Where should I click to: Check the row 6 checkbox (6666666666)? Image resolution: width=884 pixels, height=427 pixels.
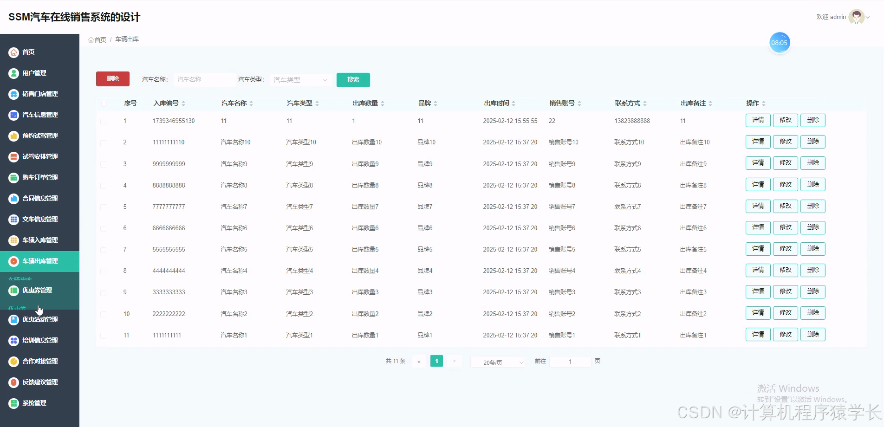104,228
